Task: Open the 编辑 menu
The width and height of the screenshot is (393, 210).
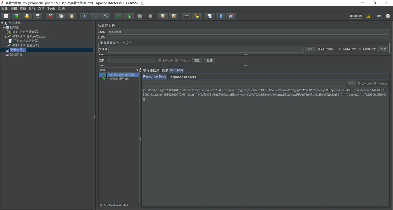Action: (14, 9)
